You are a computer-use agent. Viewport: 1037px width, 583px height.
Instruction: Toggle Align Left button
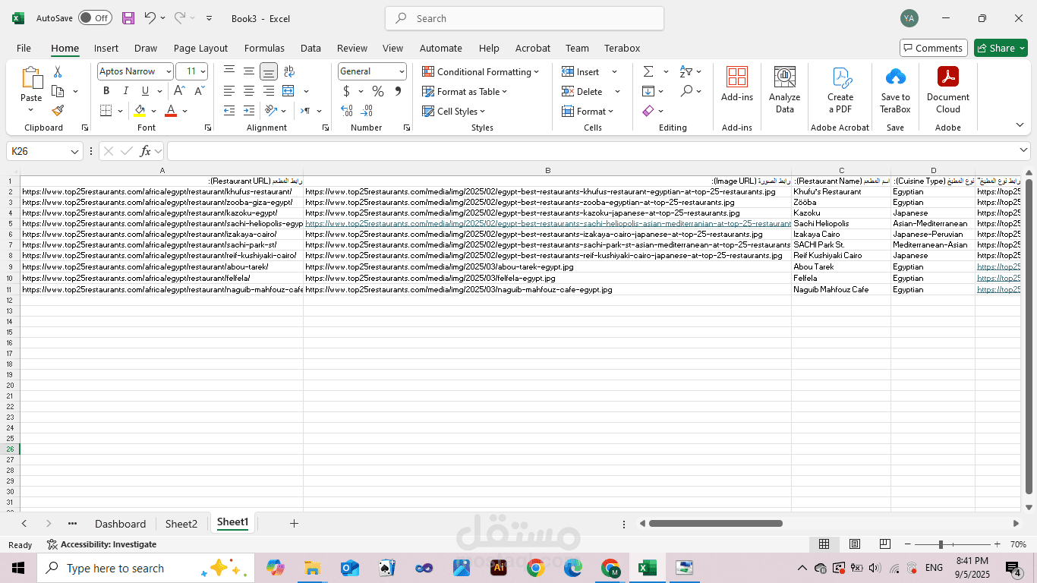[x=229, y=91]
